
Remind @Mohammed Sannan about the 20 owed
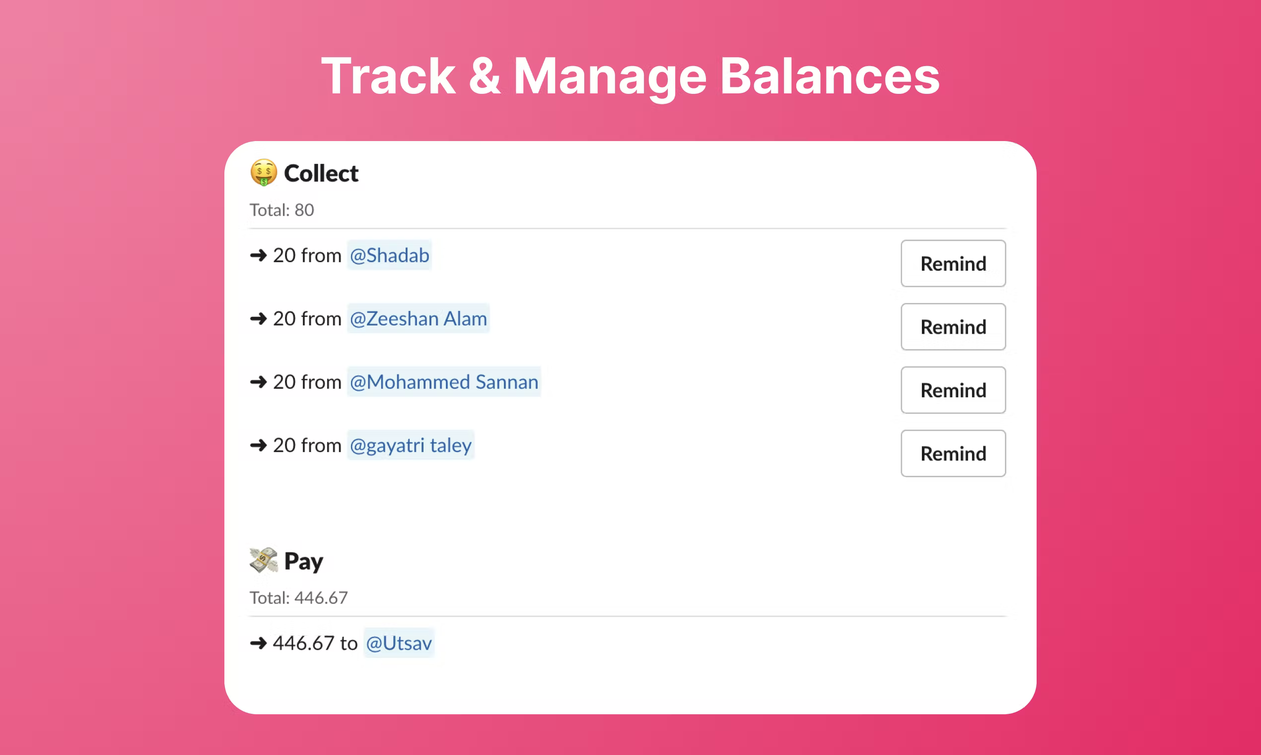[x=953, y=390]
